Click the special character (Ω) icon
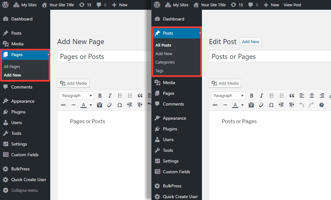 pos(271,105)
